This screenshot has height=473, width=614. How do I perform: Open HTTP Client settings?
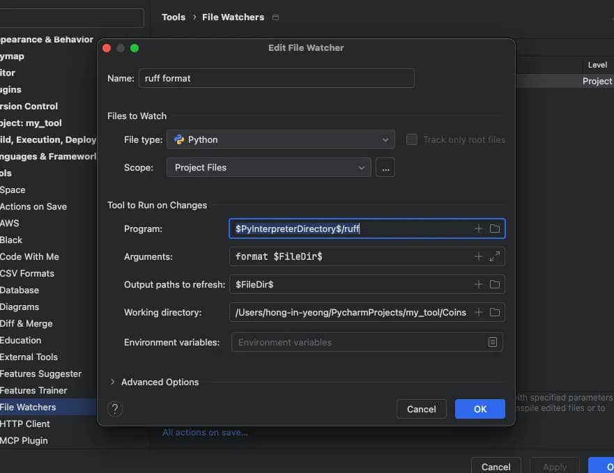click(25, 424)
